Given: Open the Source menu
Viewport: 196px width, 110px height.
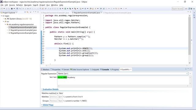Looking at the screenshot, I should click(x=12, y=5).
